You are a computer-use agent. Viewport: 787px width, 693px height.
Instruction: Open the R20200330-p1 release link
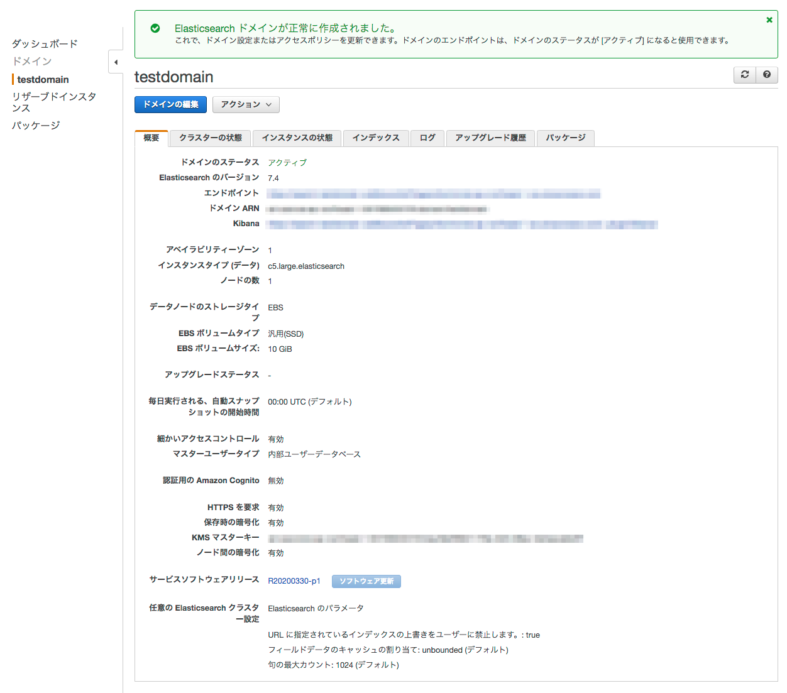[294, 581]
